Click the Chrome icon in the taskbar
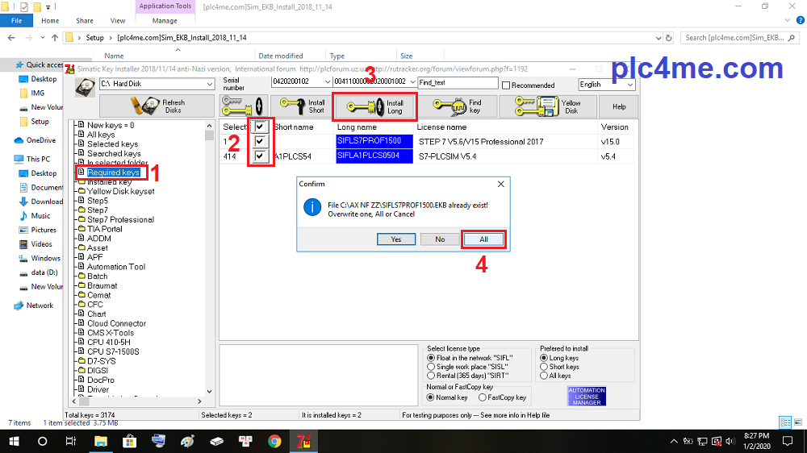The height and width of the screenshot is (453, 807). [x=274, y=441]
